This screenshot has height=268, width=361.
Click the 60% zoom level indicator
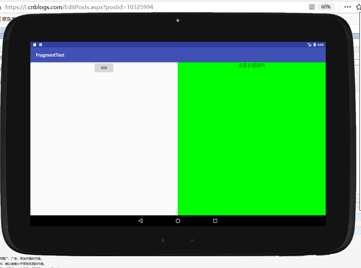[326, 7]
